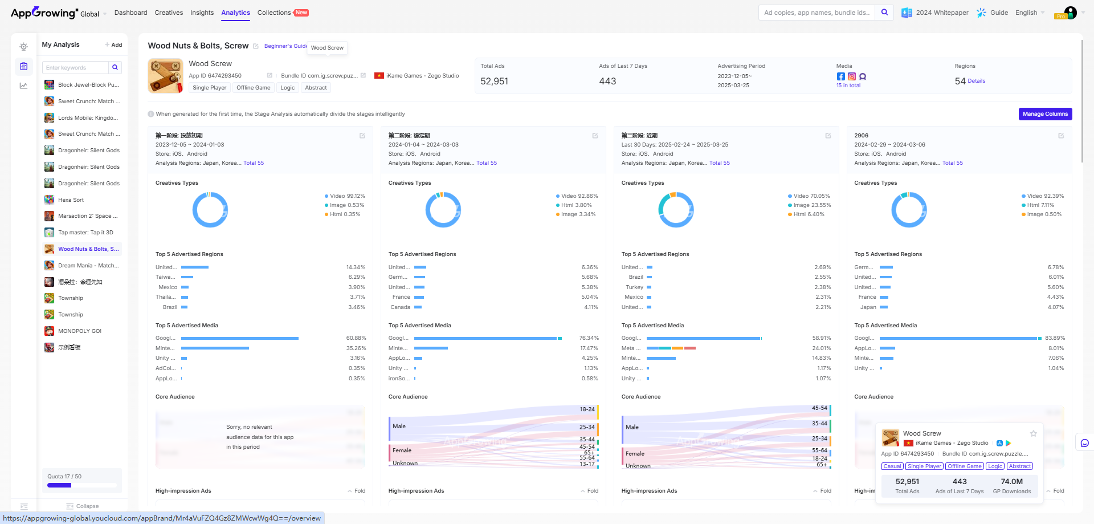Open the Pro user avatar
This screenshot has height=524, width=1094.
(x=1070, y=13)
